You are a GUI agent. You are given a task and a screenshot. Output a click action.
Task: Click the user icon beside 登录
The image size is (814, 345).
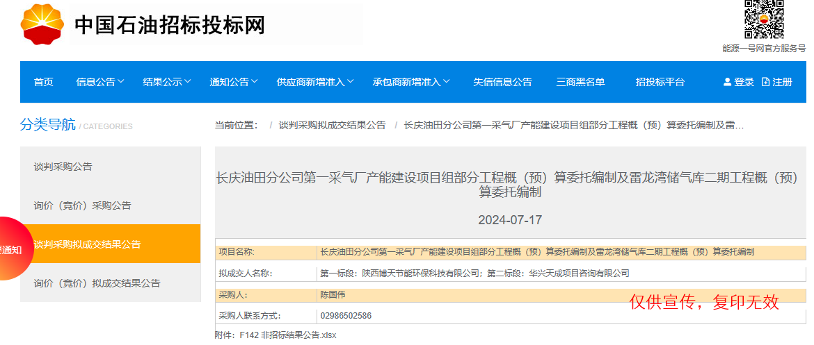pyautogui.click(x=727, y=82)
